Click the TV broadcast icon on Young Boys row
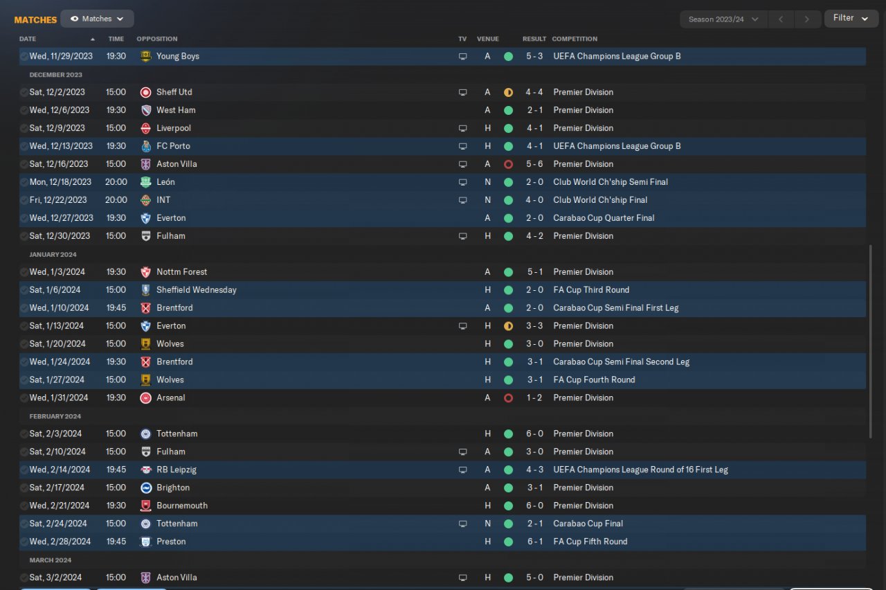Image resolution: width=886 pixels, height=590 pixels. (462, 56)
